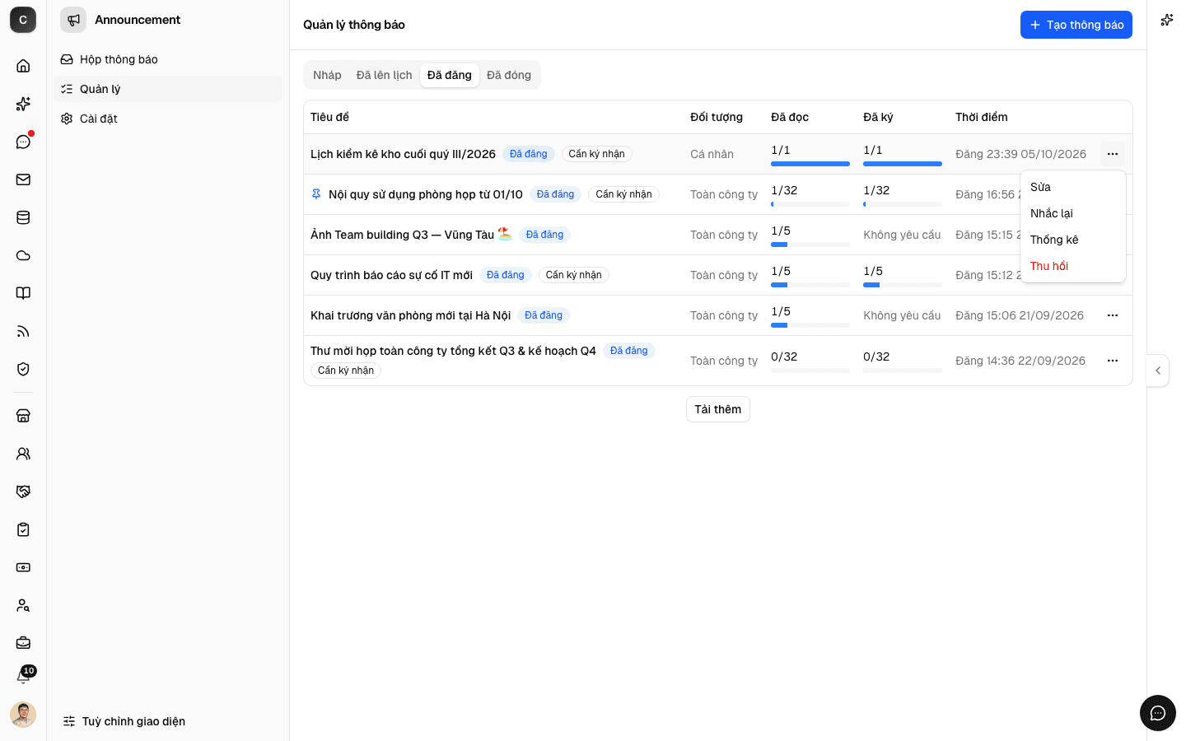Open the briefcase icon in sidebar

click(x=23, y=643)
